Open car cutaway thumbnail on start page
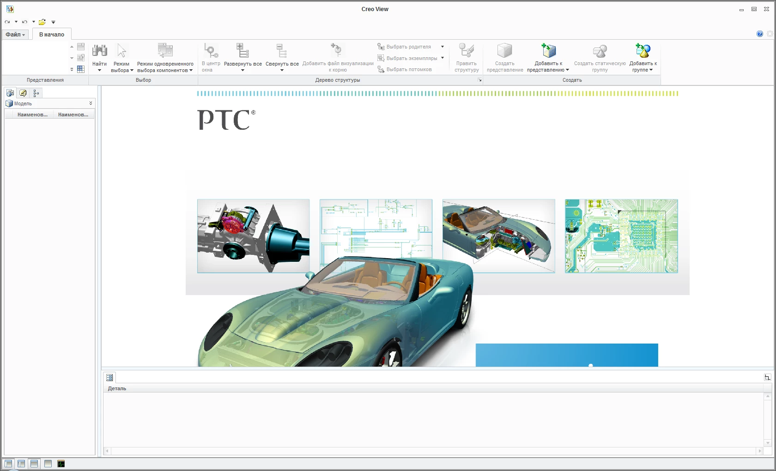 [498, 236]
